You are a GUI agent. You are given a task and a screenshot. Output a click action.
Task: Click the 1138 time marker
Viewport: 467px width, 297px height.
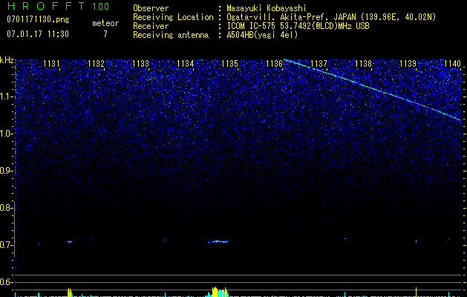point(364,64)
